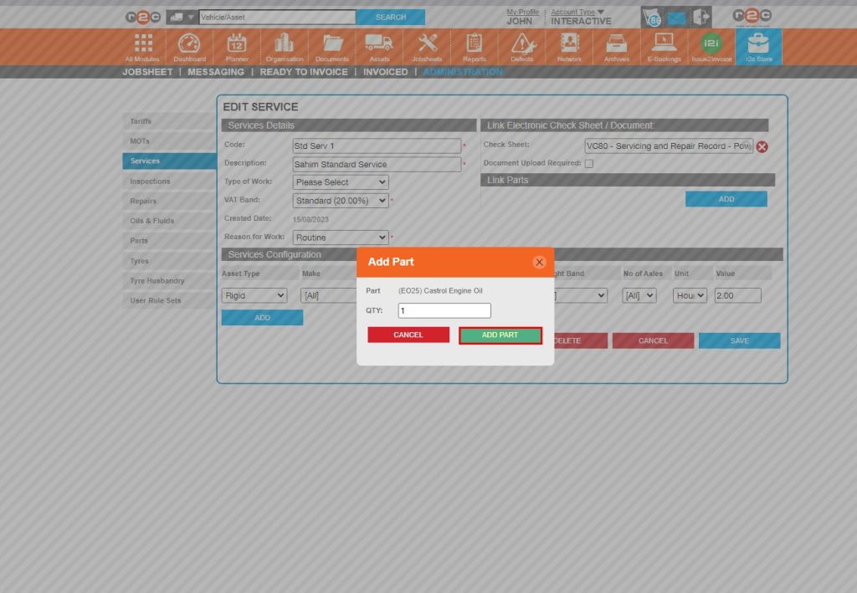Viewport: 857px width, 593px height.
Task: Click the Code field Std Serv 1
Action: point(377,146)
